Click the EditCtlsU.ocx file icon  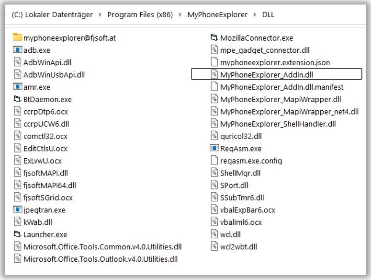(18, 148)
